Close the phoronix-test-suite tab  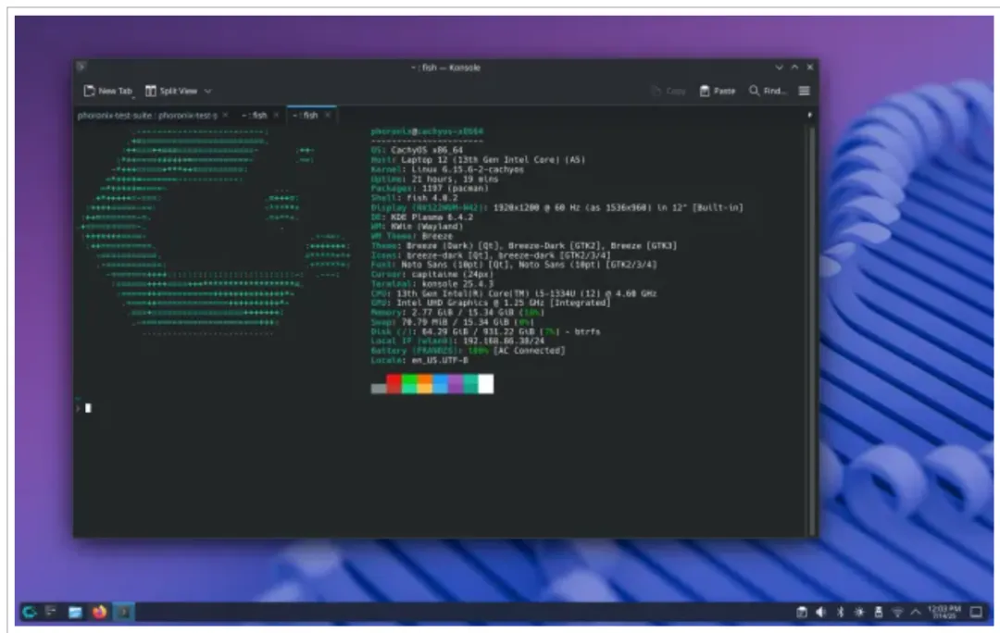225,116
